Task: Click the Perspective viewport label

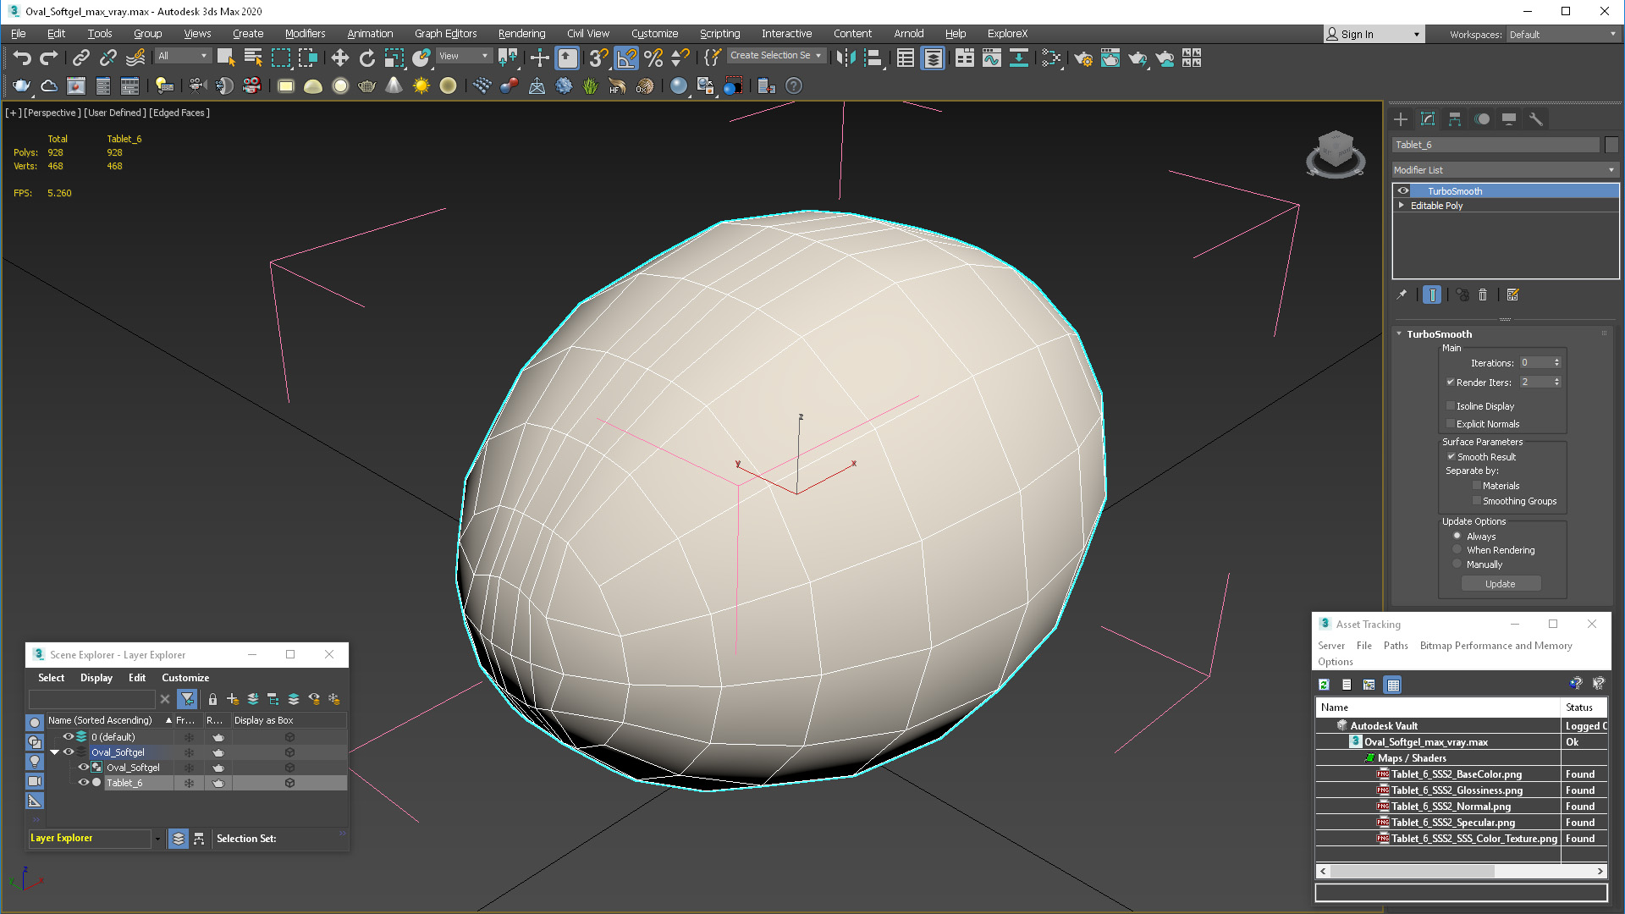Action: click(x=52, y=113)
